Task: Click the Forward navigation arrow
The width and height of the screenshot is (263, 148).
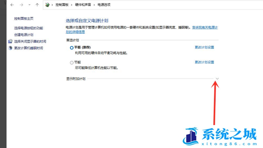Action: tap(21, 5)
